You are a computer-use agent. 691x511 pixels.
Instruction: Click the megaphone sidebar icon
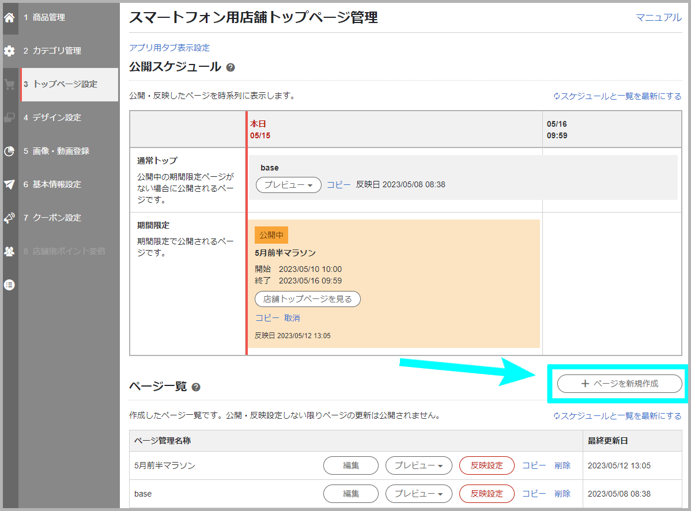point(9,218)
